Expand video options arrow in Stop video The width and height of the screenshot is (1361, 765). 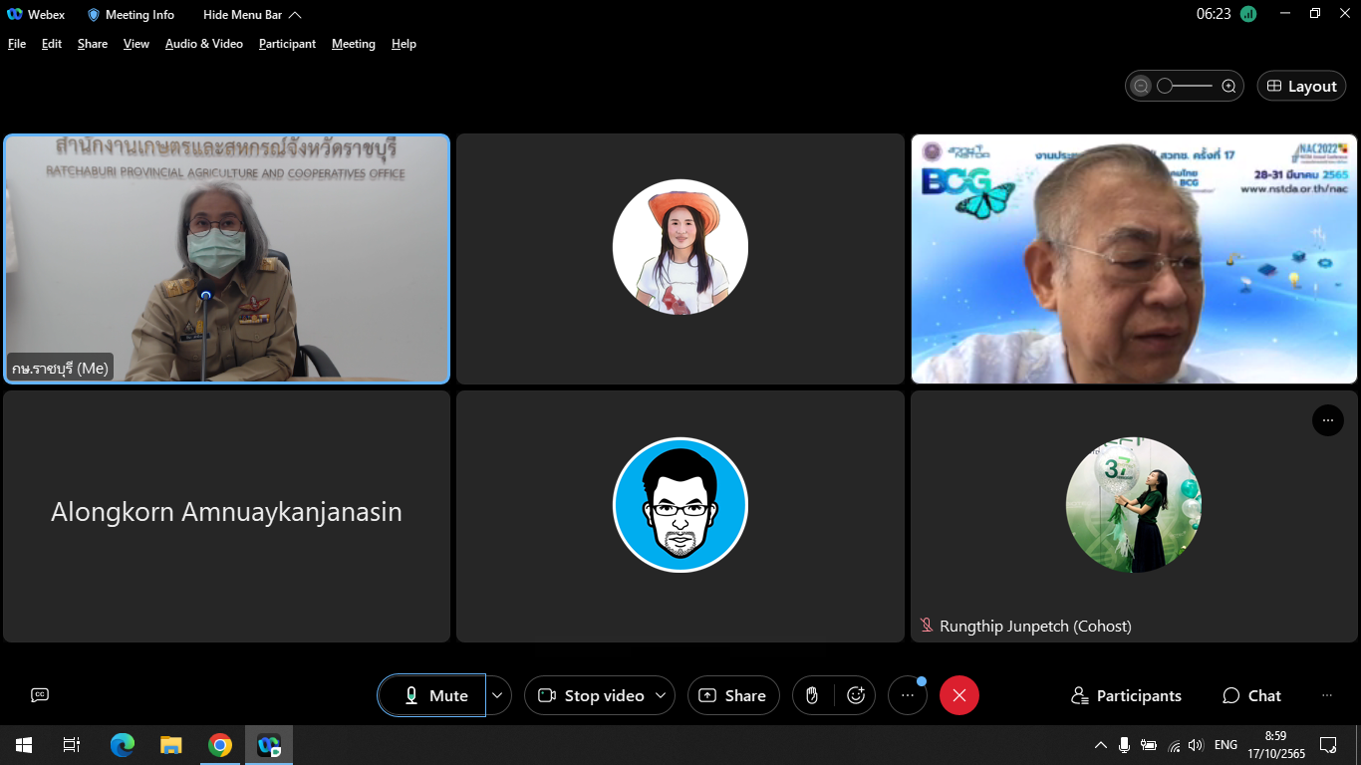[x=661, y=695]
